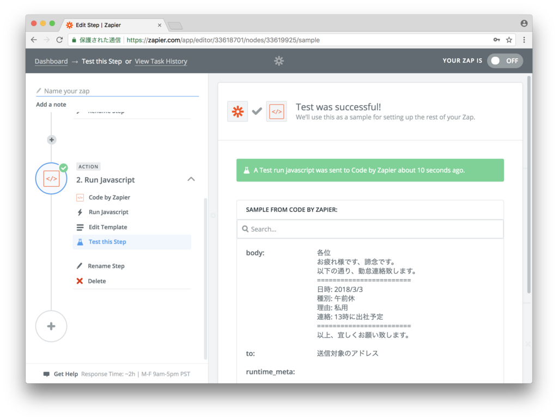558x420 pixels.
Task: Open Chrome three-dot menu
Action: click(x=524, y=40)
